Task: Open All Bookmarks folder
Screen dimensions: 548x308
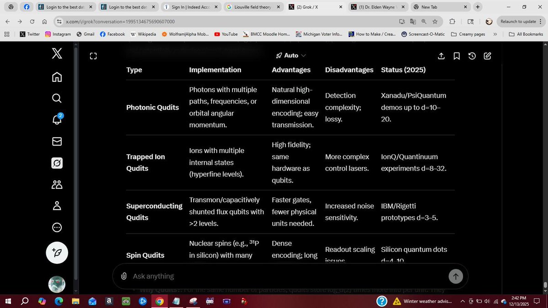Action: point(525,34)
